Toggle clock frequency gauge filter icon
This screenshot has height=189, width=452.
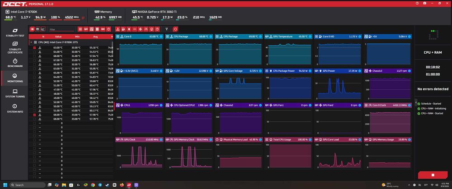(146, 29)
